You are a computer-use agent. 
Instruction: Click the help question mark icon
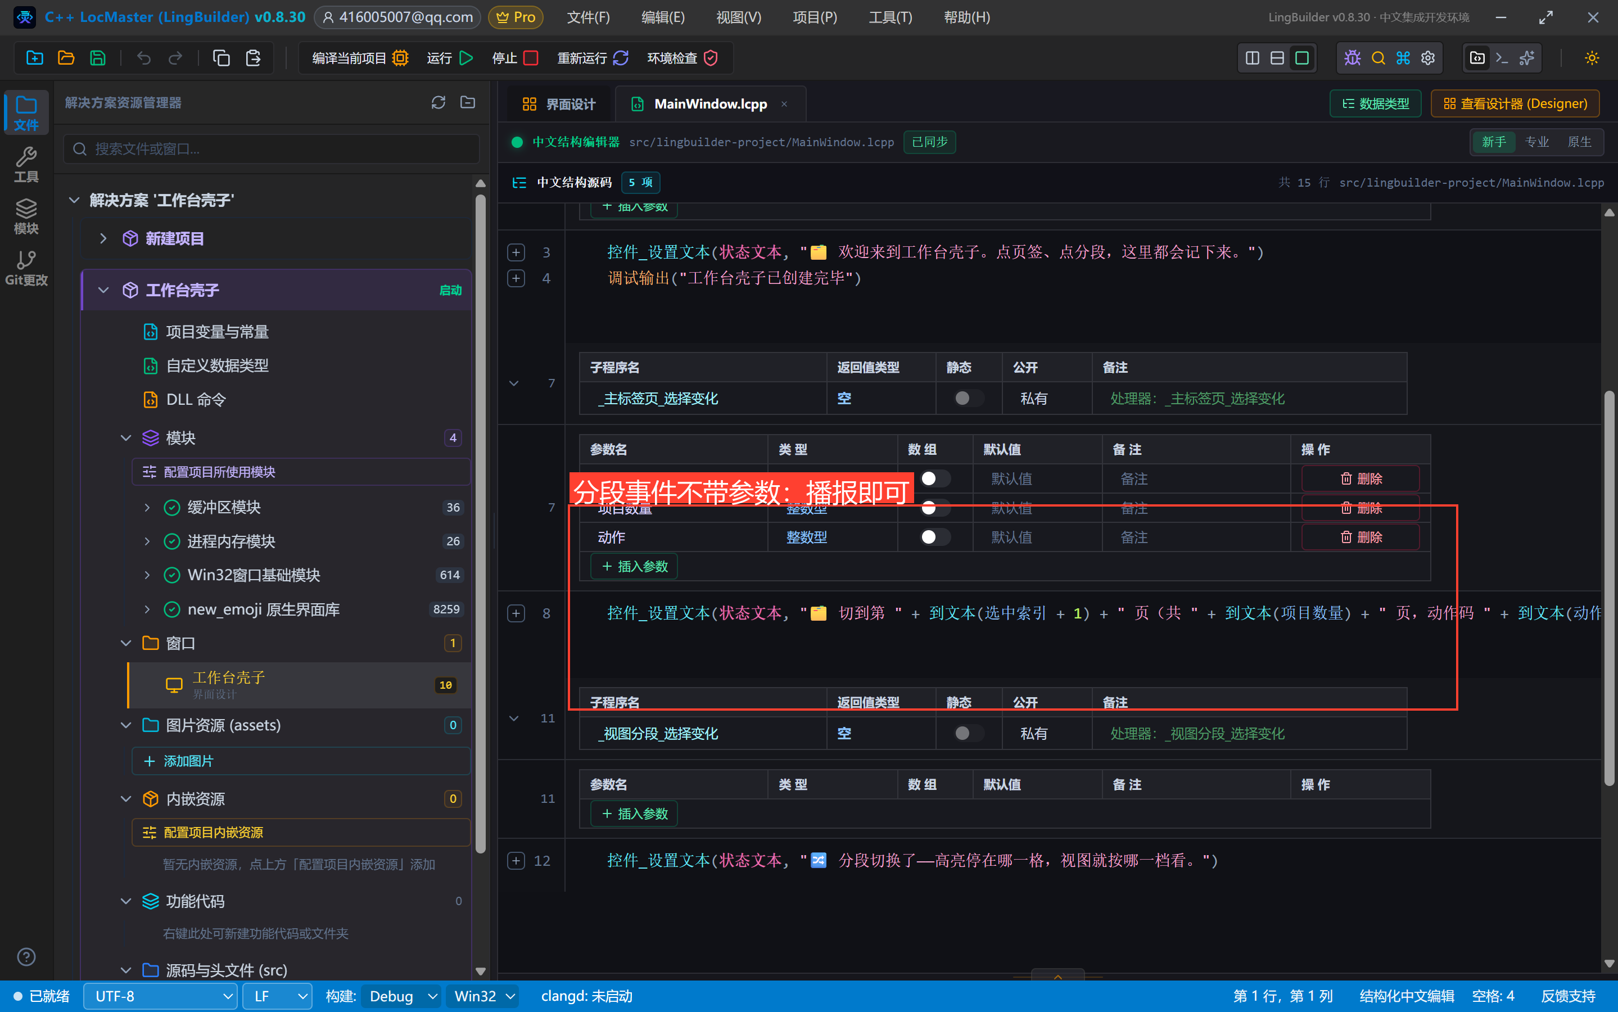(26, 956)
